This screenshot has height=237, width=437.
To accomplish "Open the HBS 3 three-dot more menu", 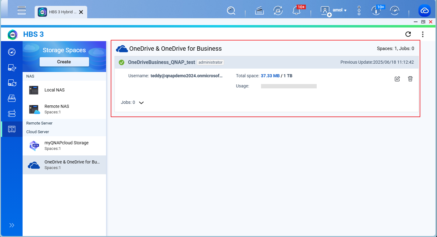I will tap(422, 34).
